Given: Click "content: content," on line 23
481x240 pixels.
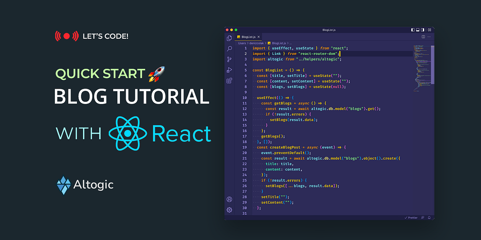Looking at the screenshot, I should (x=284, y=169).
